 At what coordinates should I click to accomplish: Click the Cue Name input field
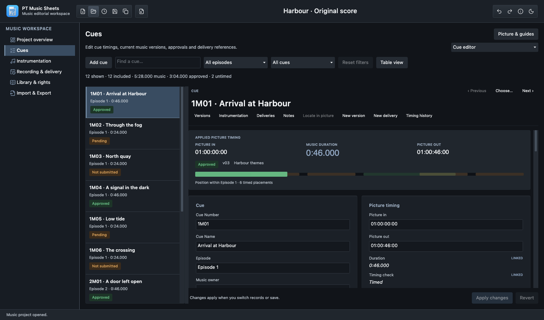click(x=273, y=246)
